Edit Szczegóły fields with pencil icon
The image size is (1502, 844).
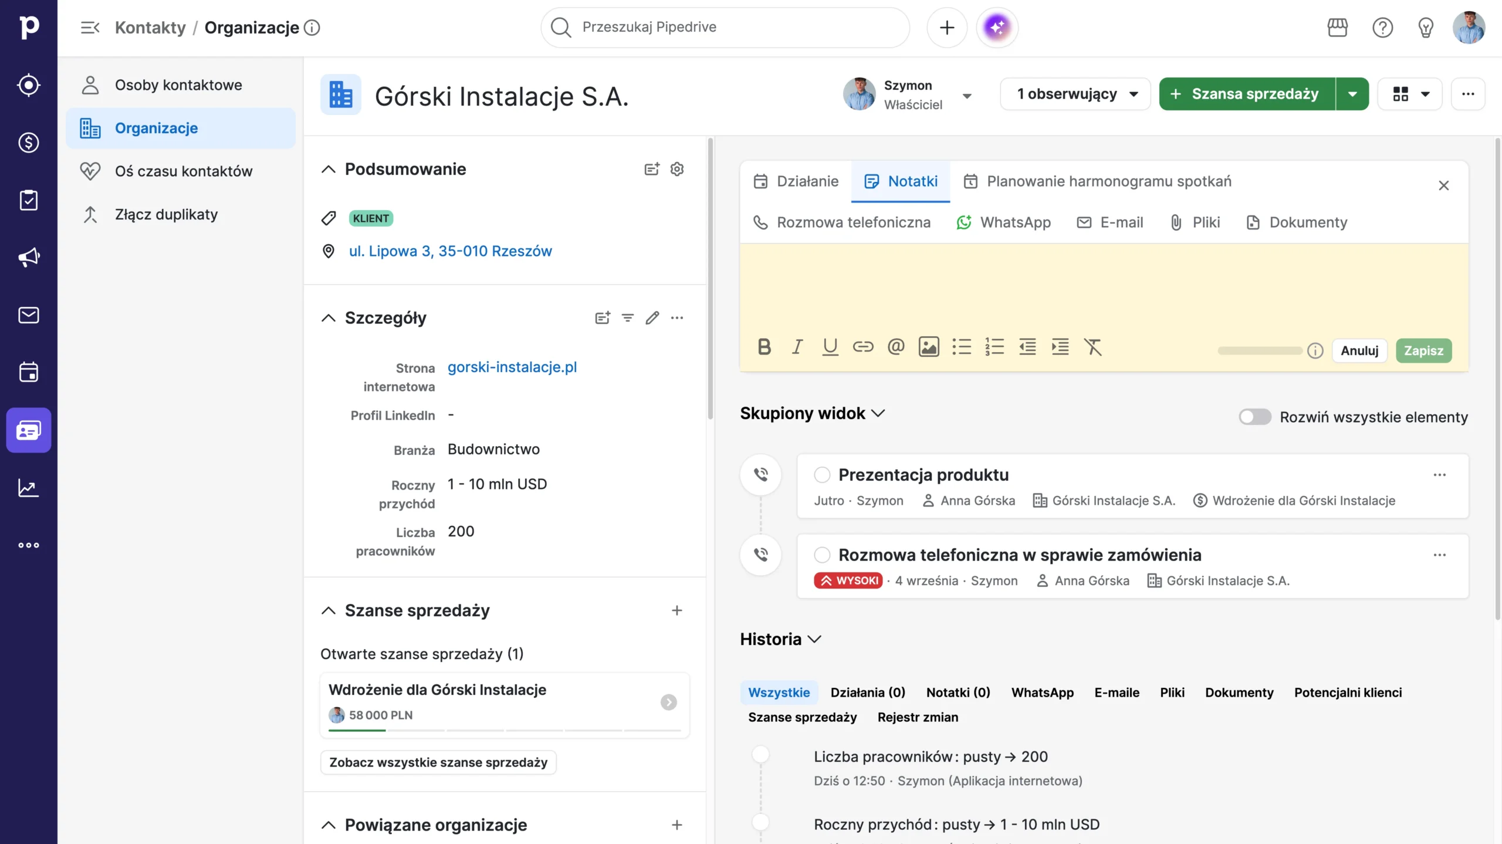[x=652, y=318]
